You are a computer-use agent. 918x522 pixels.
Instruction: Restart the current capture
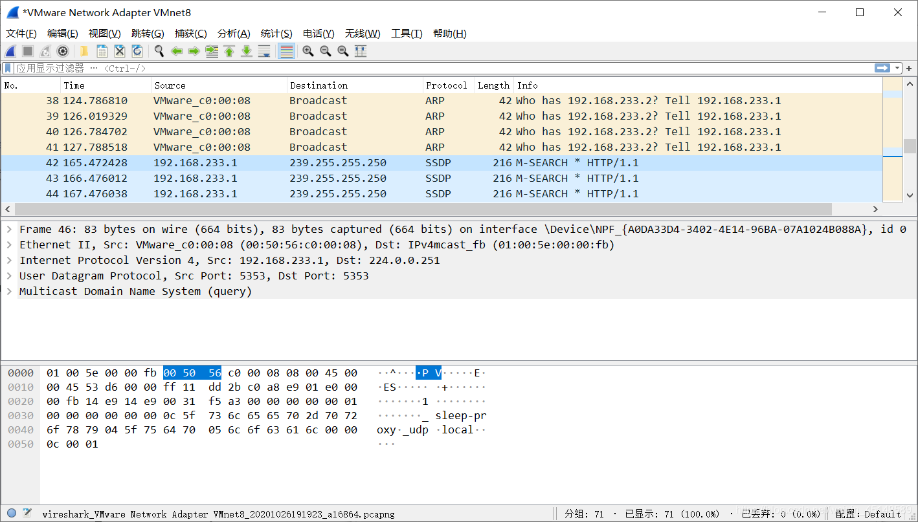[45, 51]
